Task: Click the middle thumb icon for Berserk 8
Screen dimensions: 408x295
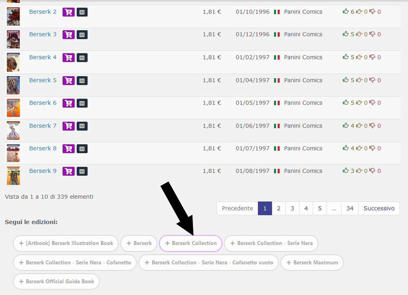Action: (x=359, y=149)
